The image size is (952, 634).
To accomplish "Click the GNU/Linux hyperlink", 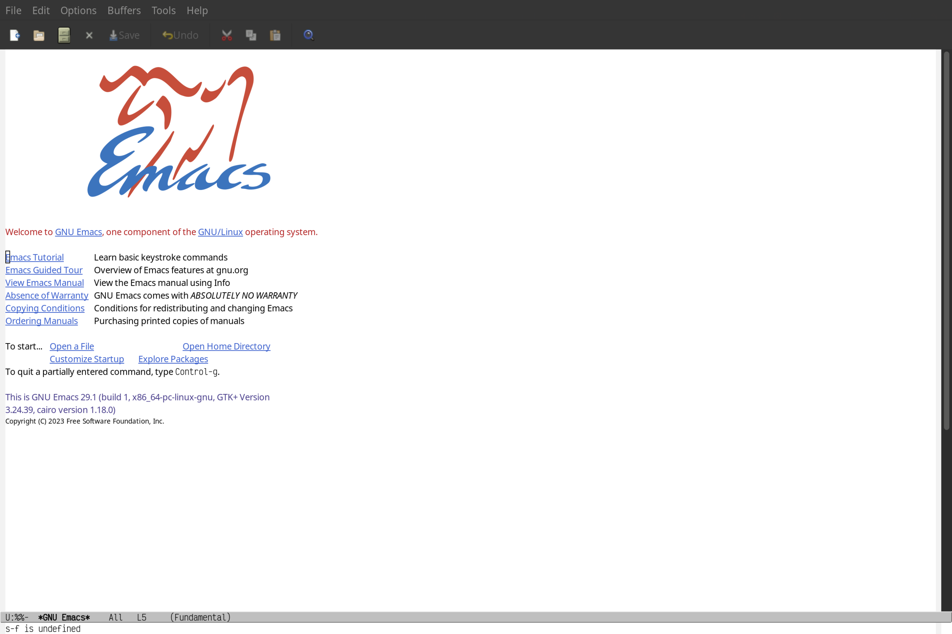I will (220, 231).
